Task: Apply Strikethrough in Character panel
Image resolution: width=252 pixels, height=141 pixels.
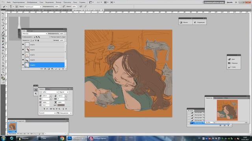Action: click(x=66, y=109)
